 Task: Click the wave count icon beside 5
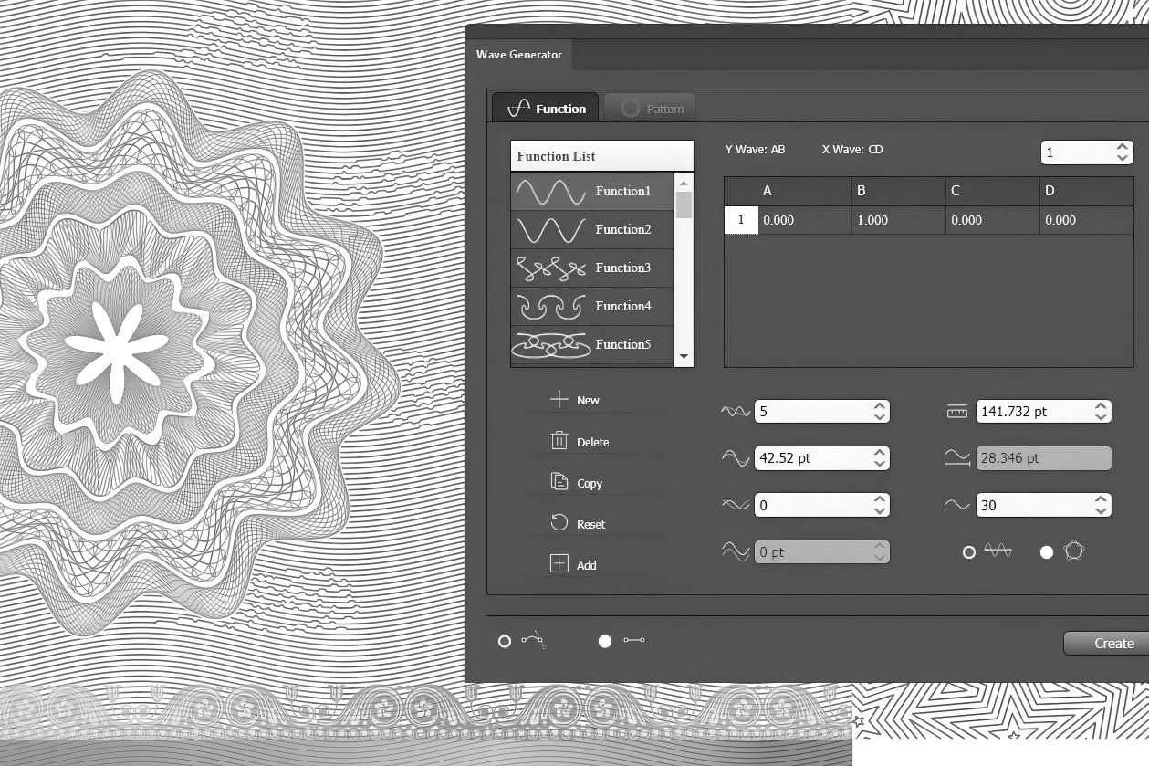click(x=736, y=412)
